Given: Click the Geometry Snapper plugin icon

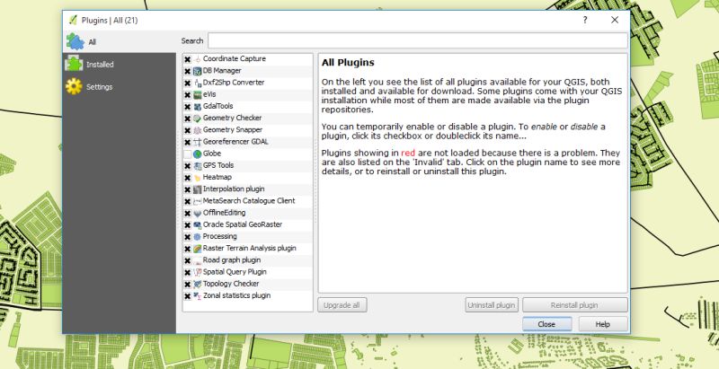Looking at the screenshot, I should tap(197, 130).
